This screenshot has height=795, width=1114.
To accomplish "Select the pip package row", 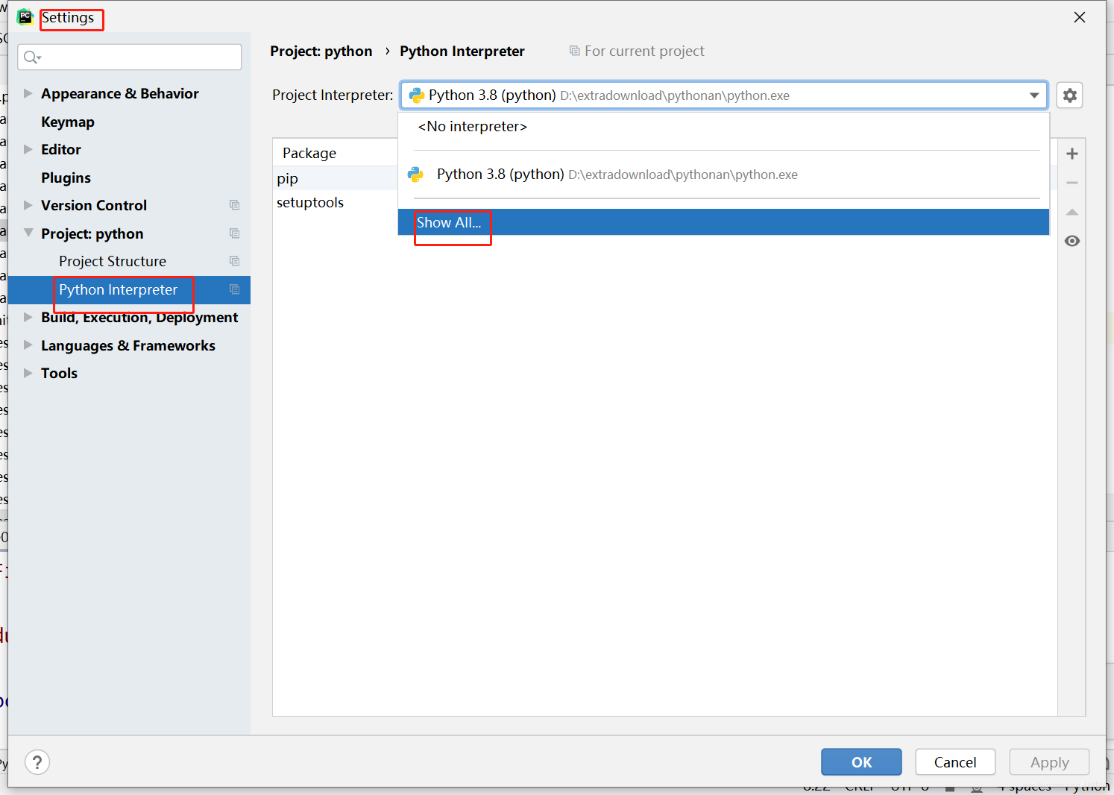I will 336,178.
